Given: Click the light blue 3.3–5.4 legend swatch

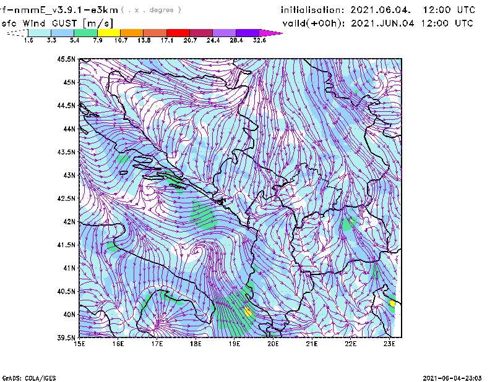Looking at the screenshot, I should click(x=62, y=33).
